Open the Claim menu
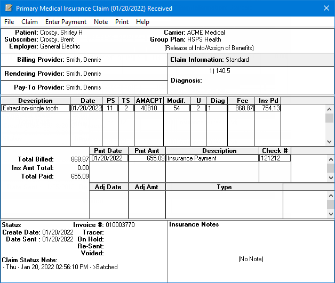The width and height of the screenshot is (335, 283). pyautogui.click(x=29, y=22)
